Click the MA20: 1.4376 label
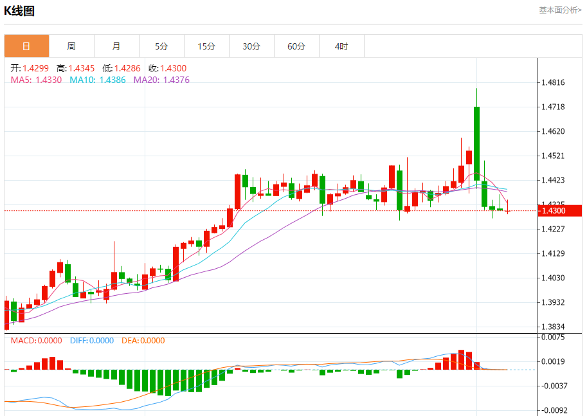This screenshot has height=416, width=587. click(x=161, y=80)
